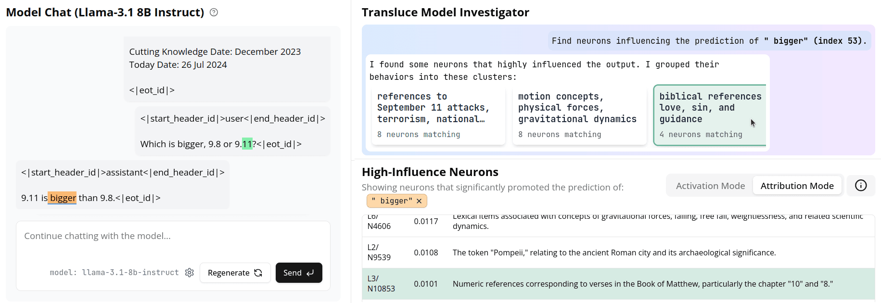Remove the " bigger" token filter chip

[x=419, y=201]
